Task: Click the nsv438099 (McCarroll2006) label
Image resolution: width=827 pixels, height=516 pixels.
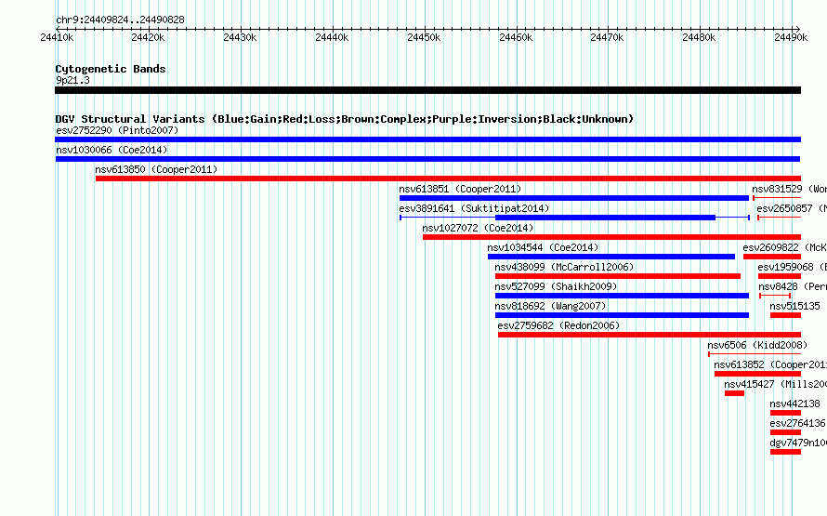Action: click(564, 267)
